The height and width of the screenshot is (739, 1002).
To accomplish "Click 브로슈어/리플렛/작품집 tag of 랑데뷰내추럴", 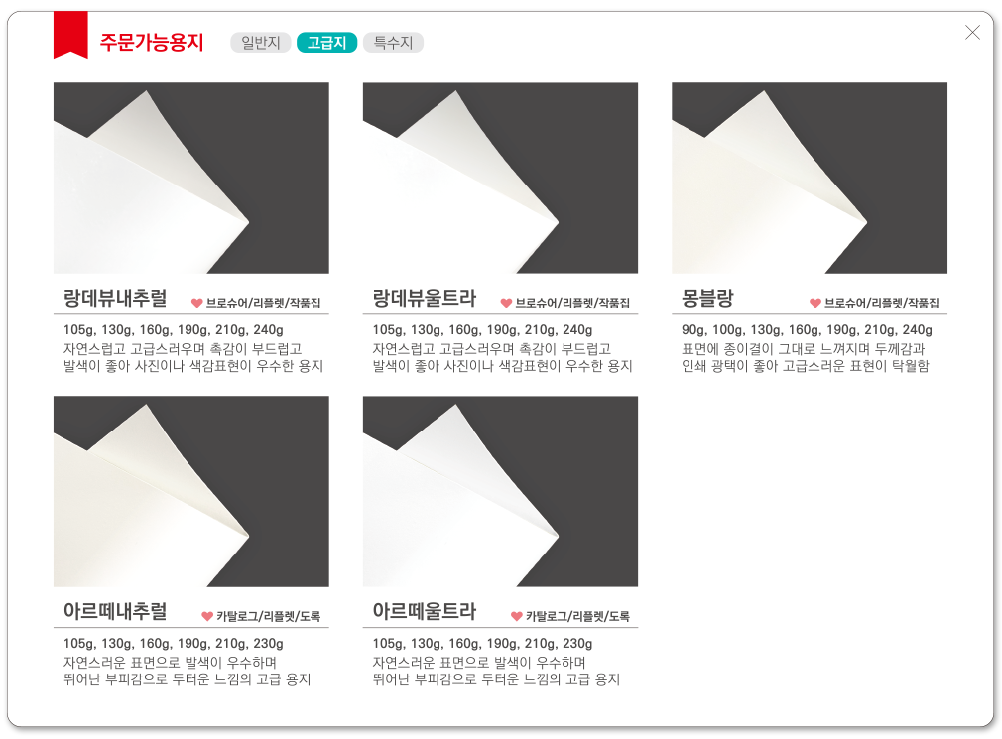I will [263, 303].
